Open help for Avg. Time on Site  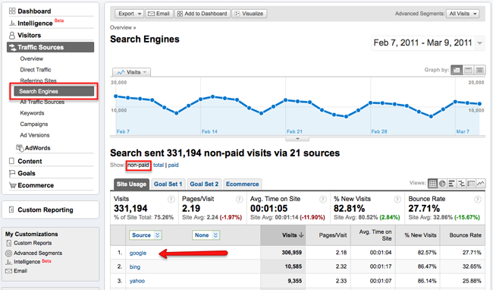point(323,199)
